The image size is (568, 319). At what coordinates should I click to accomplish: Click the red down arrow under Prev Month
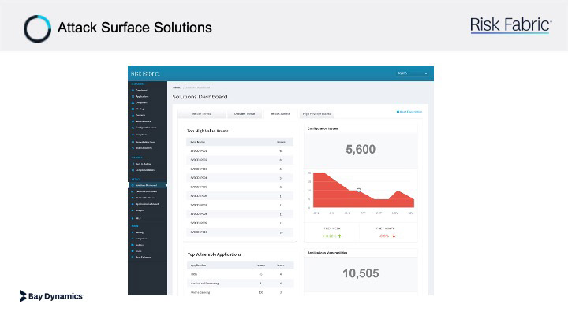tap(394, 236)
